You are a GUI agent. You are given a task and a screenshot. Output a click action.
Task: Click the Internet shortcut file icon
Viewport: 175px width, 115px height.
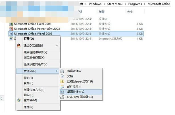(11, 39)
